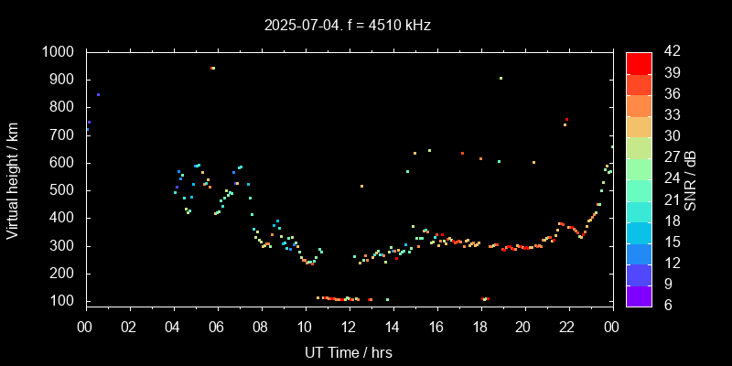
Task: Pick the purple swatch at colorbar bottom
Action: pyautogui.click(x=639, y=296)
